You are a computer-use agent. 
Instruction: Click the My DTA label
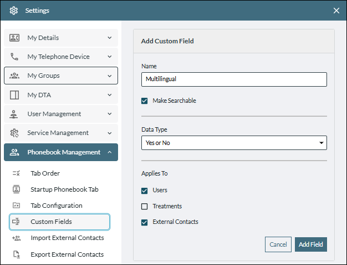point(39,95)
